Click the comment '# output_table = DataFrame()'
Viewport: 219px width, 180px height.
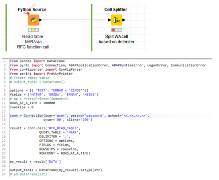[x=37, y=82]
